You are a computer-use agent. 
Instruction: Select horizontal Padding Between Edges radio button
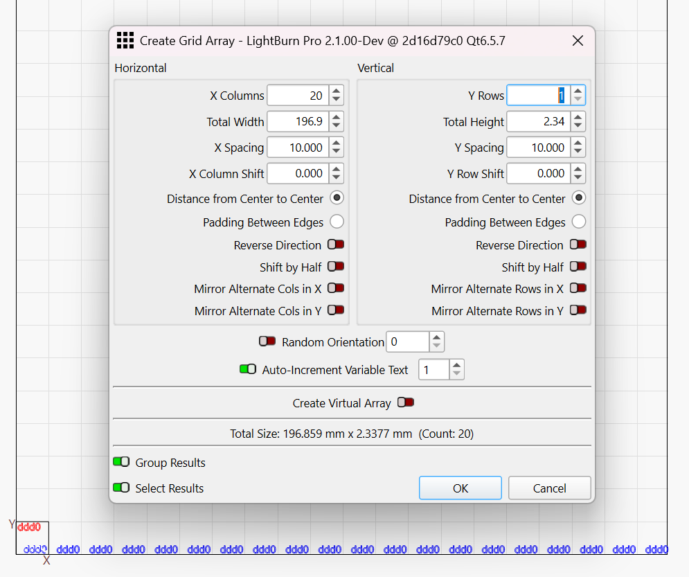(x=337, y=222)
